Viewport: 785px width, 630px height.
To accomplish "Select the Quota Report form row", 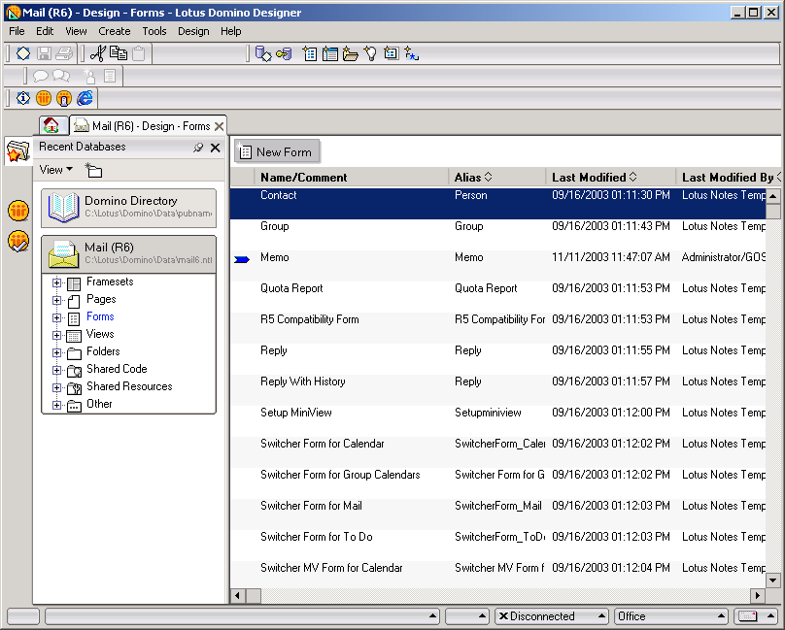I will (291, 288).
